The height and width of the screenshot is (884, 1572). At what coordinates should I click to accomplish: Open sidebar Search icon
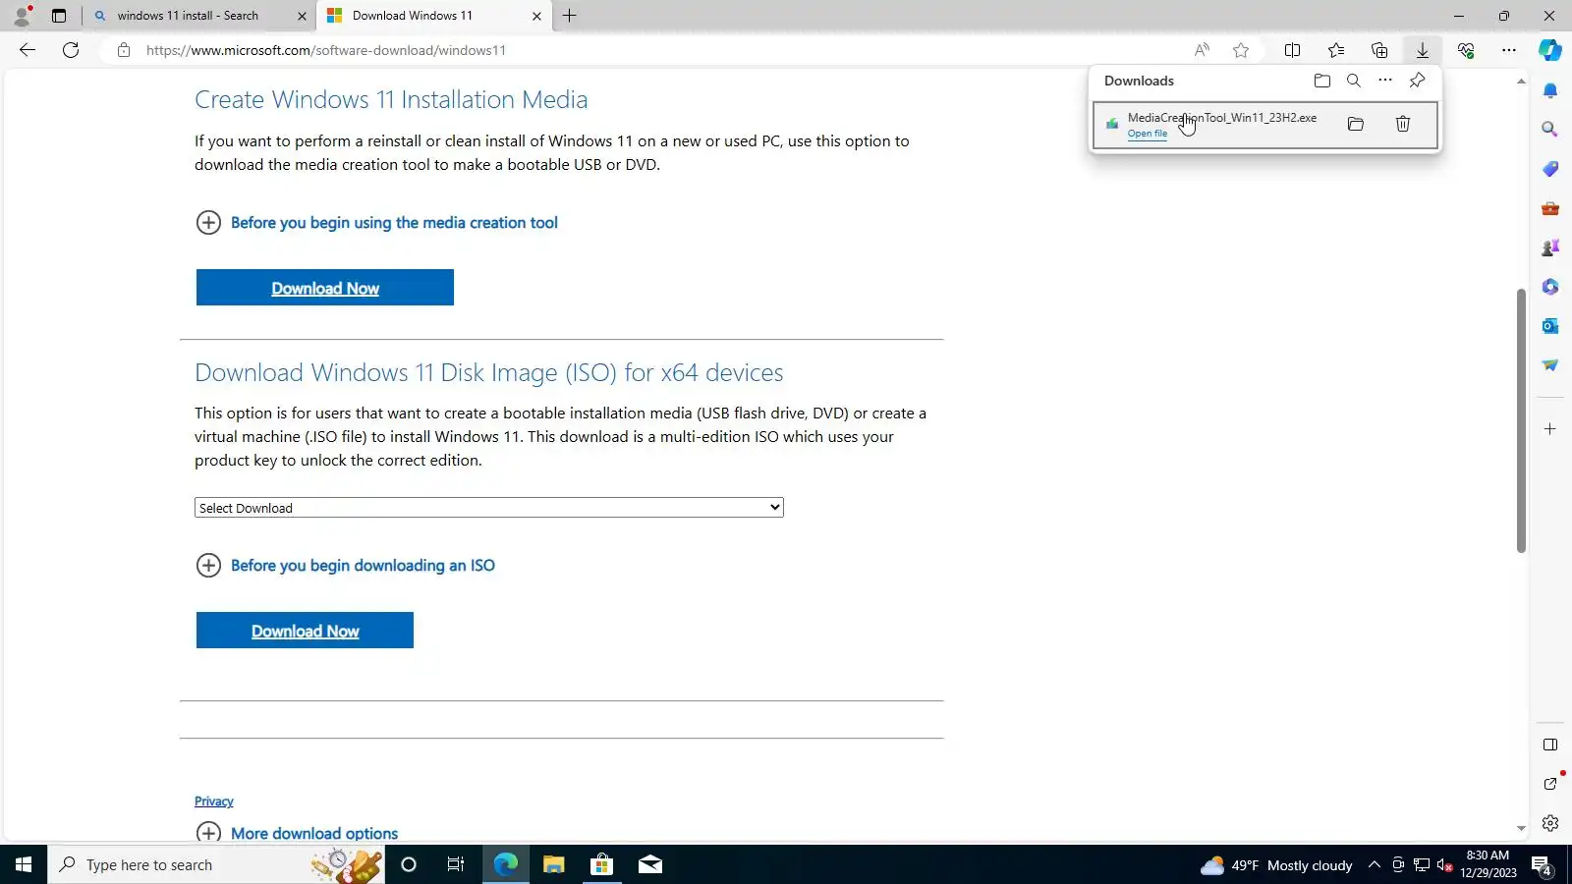1550,130
